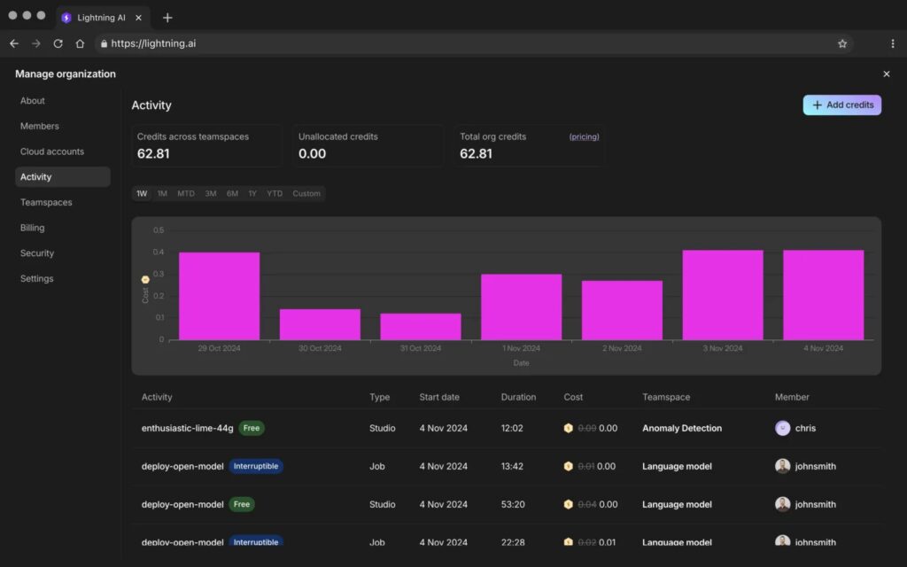Click chris member avatar
Screen dimensions: 907x567
pyautogui.click(x=782, y=428)
